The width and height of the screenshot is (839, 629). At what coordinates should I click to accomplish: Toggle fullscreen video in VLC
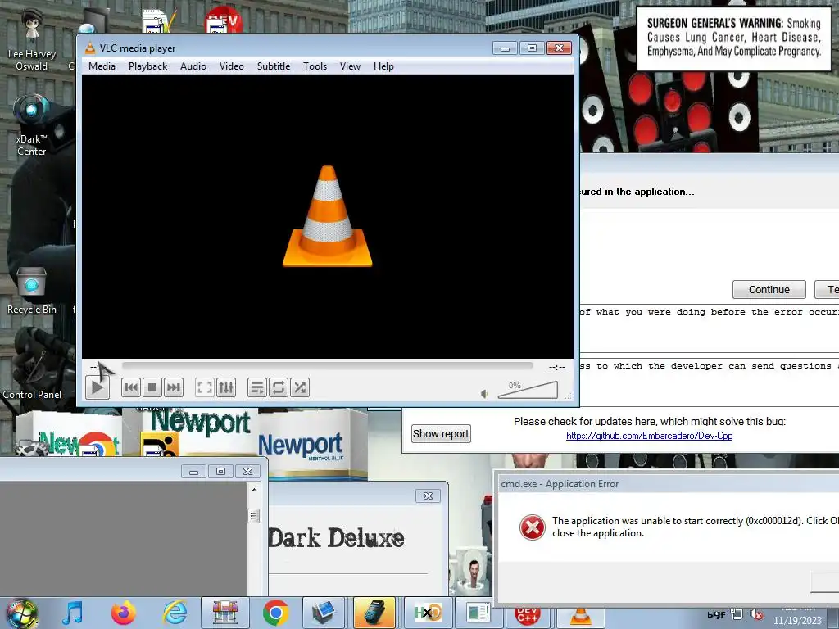205,387
